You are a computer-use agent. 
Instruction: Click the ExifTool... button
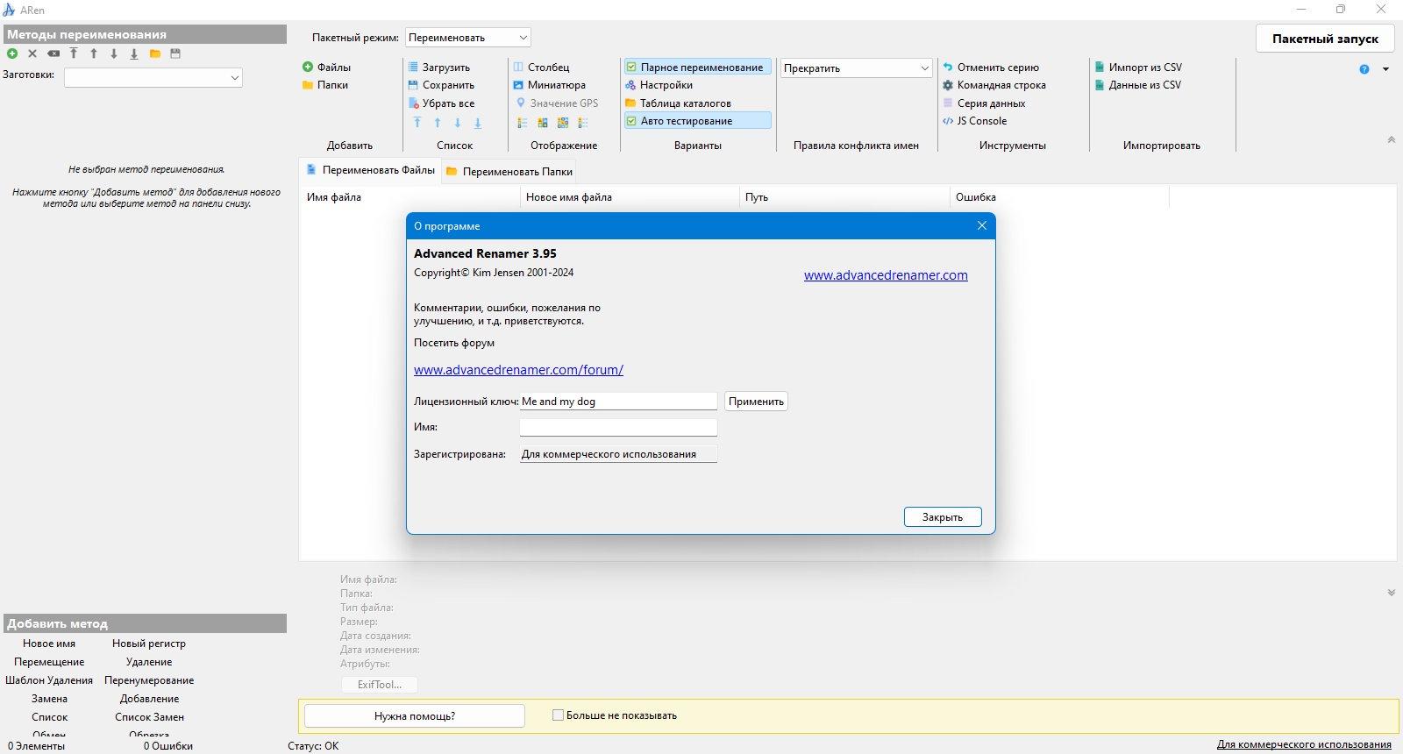pyautogui.click(x=379, y=685)
